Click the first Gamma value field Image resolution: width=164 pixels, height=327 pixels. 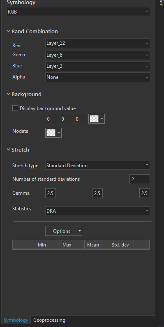[51, 193]
